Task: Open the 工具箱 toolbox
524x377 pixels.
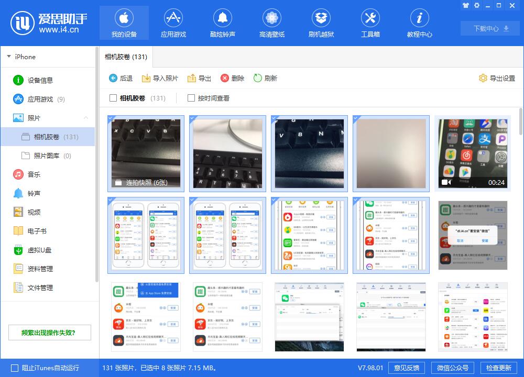Action: [x=370, y=23]
